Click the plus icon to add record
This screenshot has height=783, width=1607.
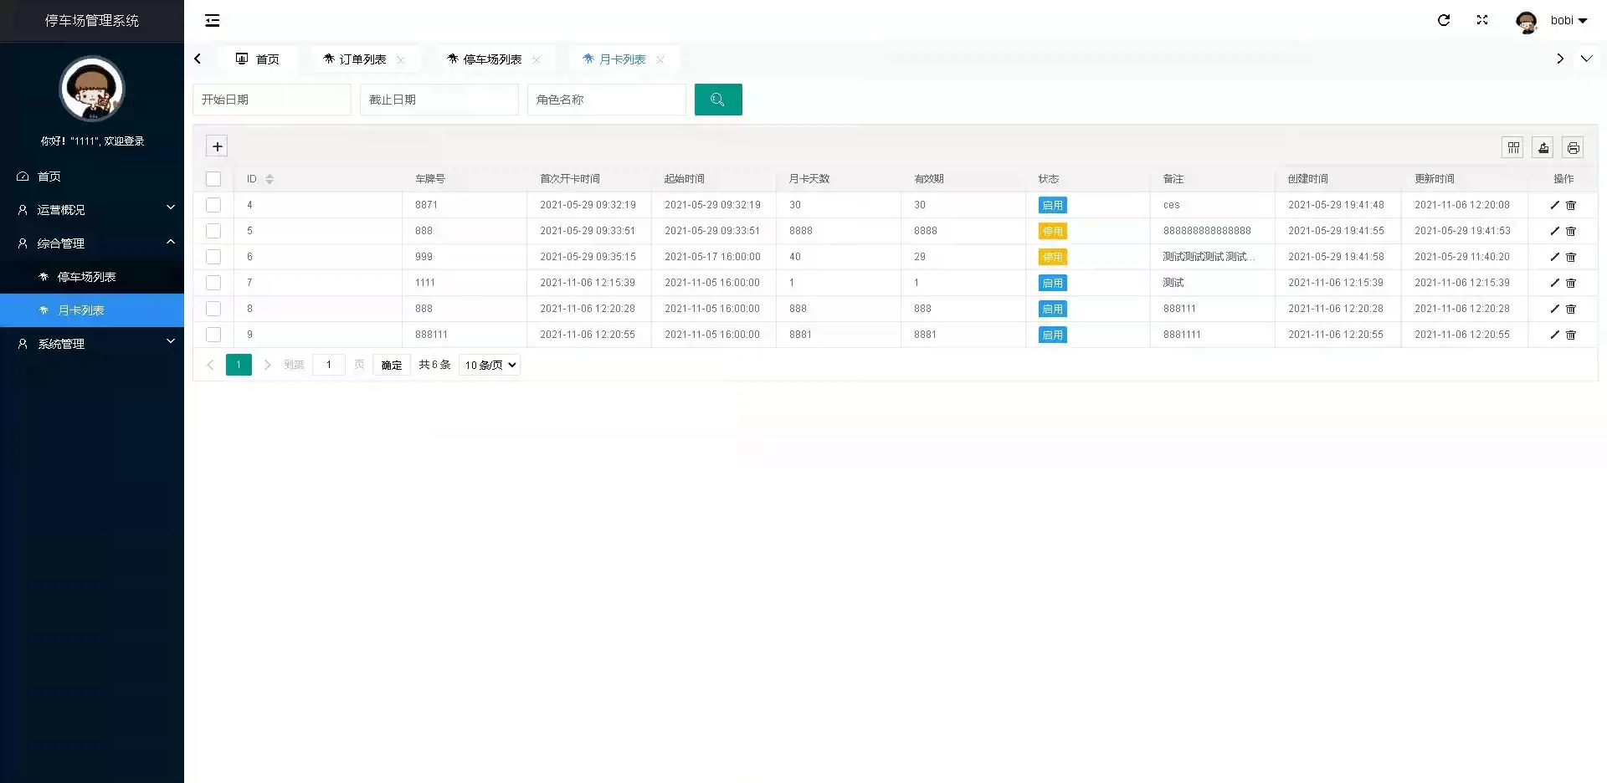[x=217, y=146]
